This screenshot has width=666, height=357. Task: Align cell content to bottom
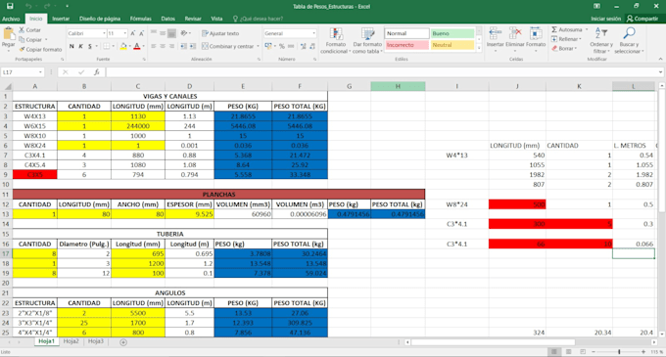click(171, 33)
